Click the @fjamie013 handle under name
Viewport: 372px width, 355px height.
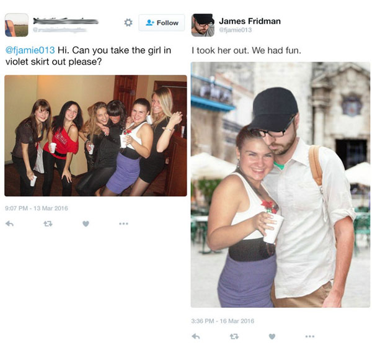[x=236, y=30]
